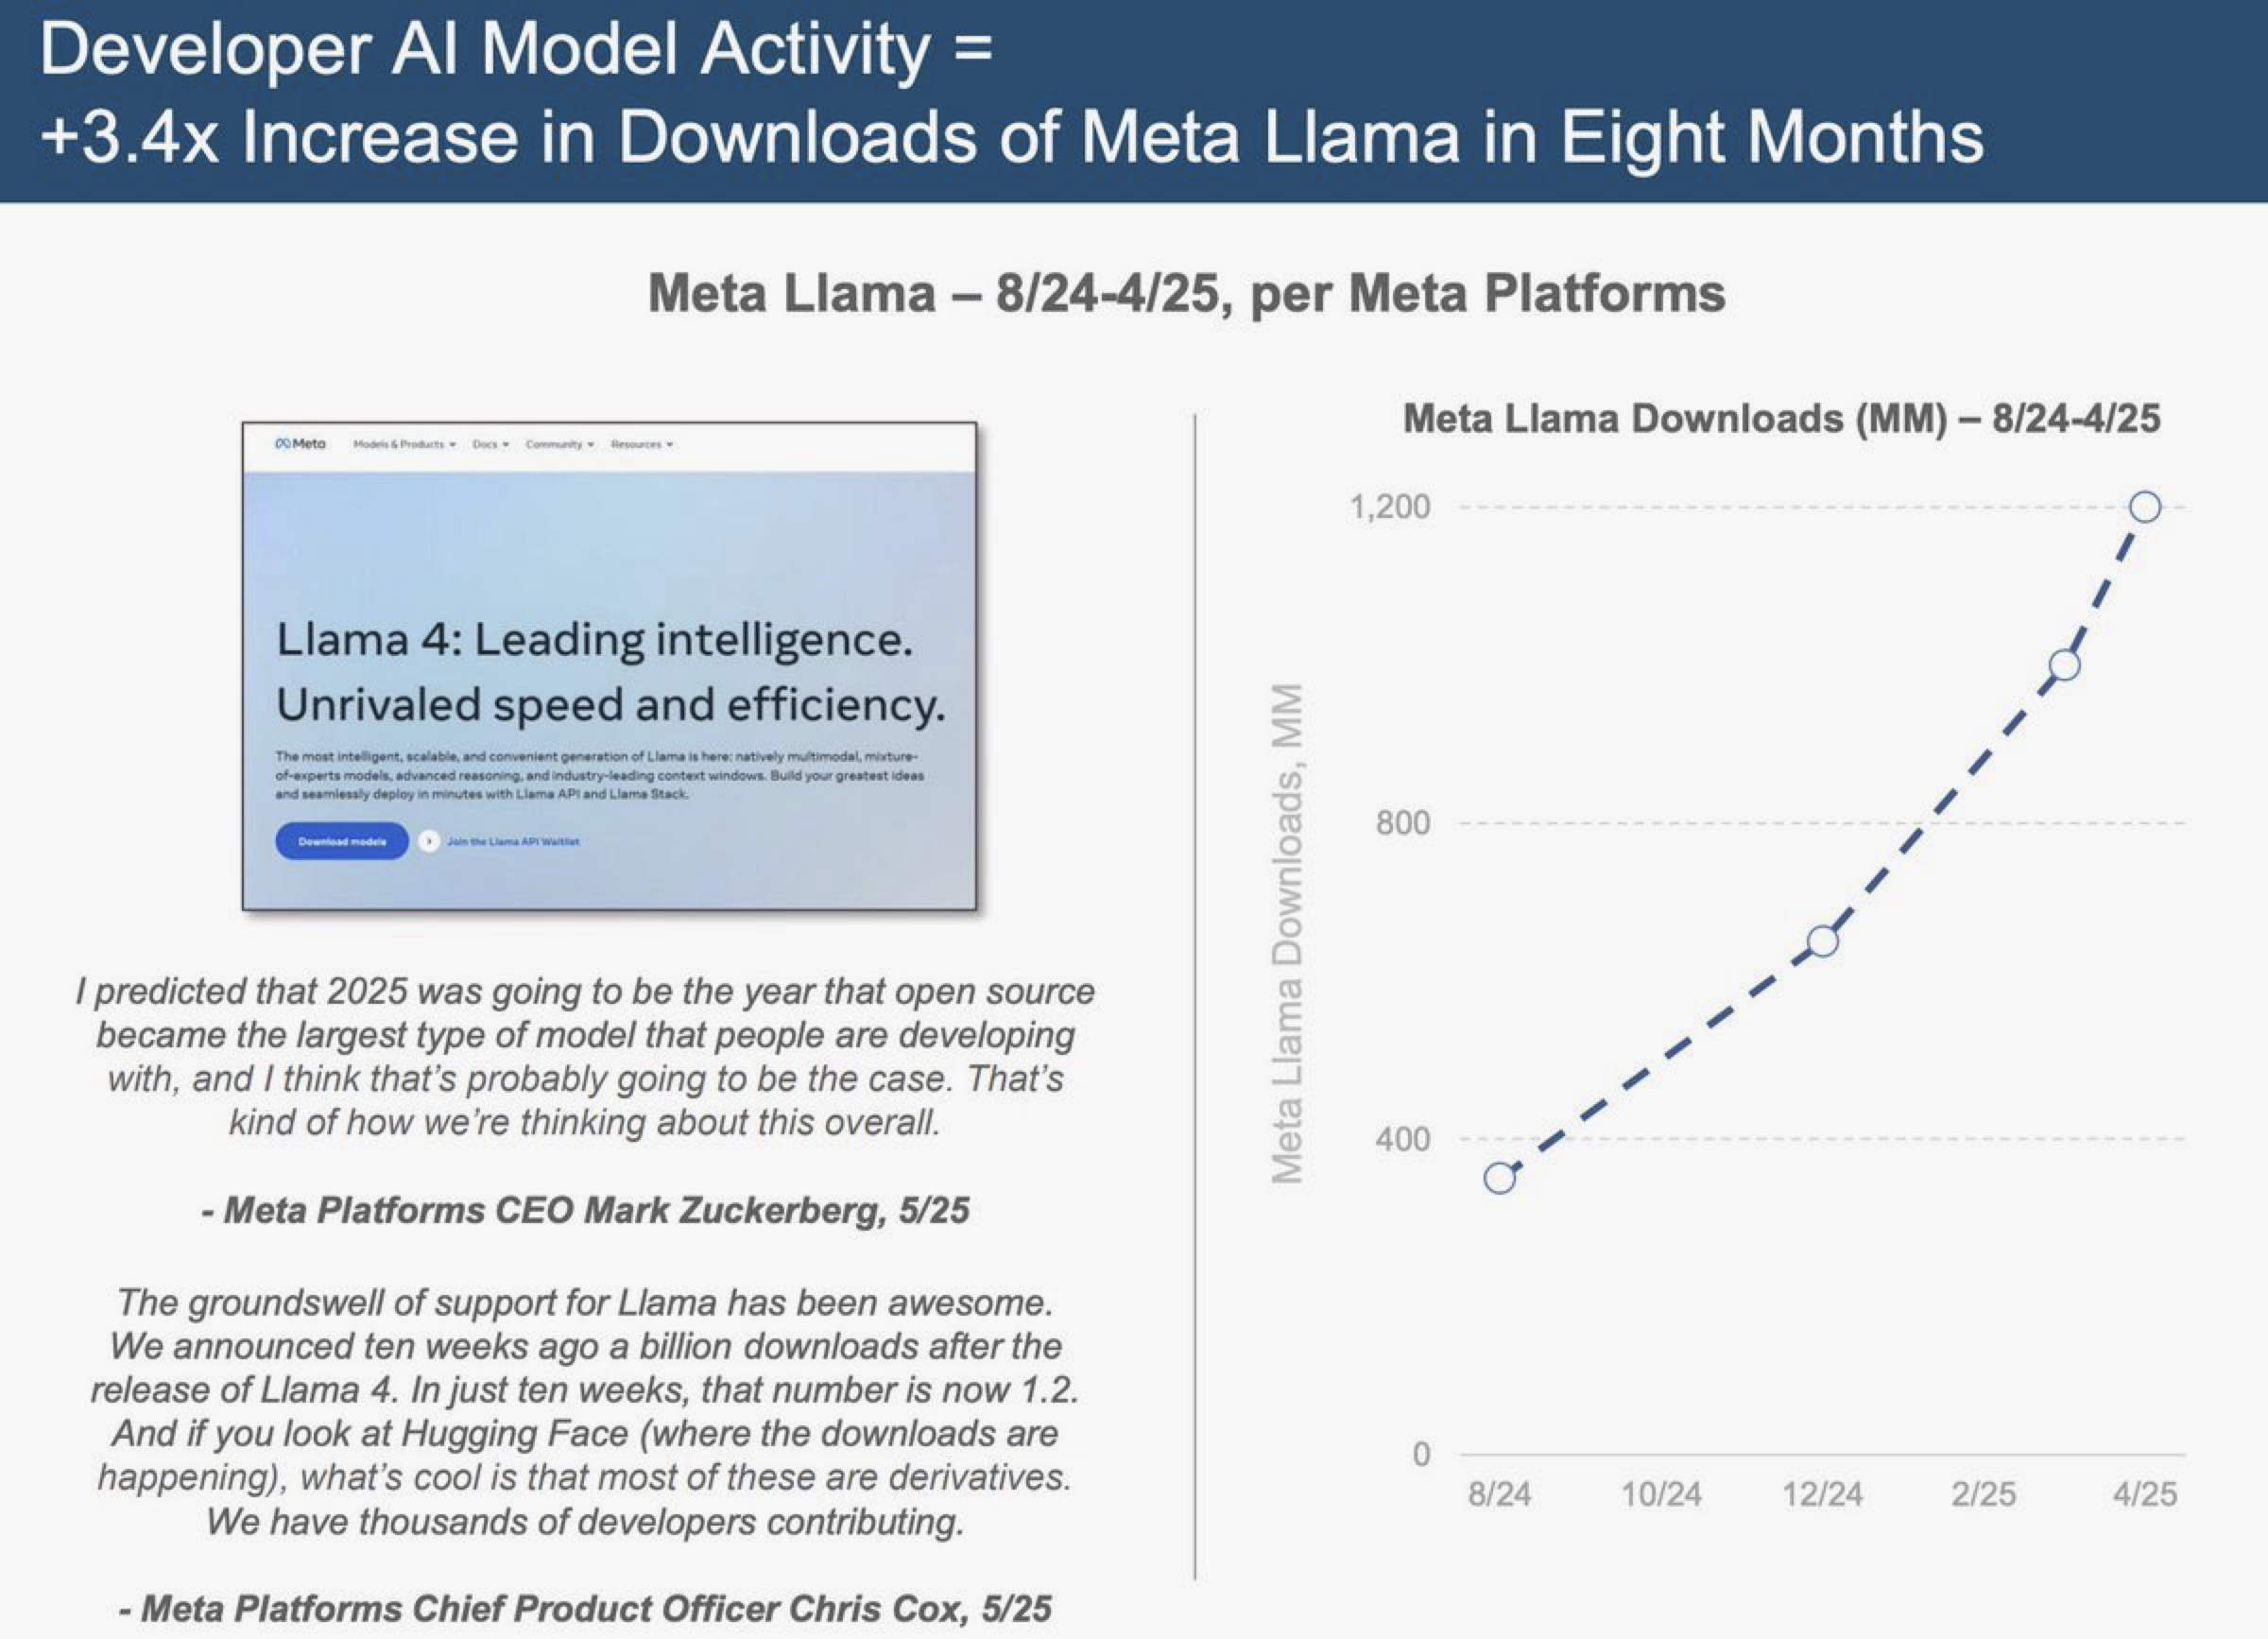Click the Meta logo in the embedded webpage
The height and width of the screenshot is (1639, 2268).
tap(300, 443)
